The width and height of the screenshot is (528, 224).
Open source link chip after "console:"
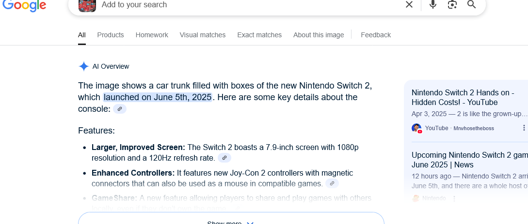[120, 109]
